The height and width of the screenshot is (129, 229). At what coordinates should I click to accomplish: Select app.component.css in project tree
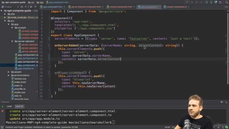[x=26, y=55]
